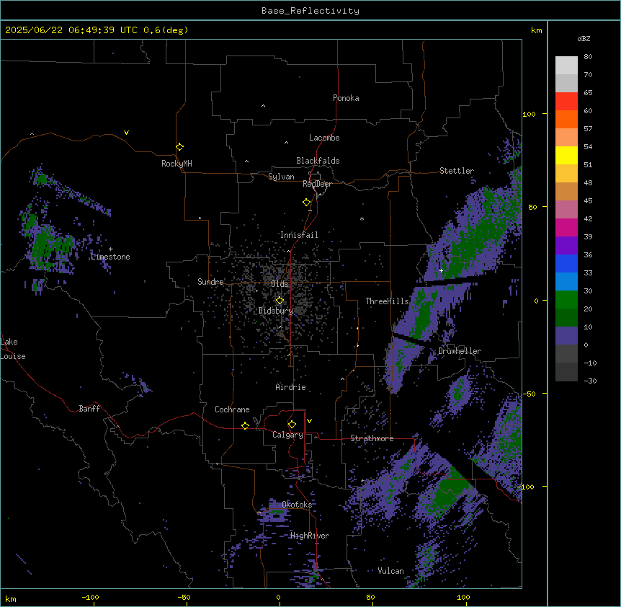Pick the bright green 20-30 dBZ swatch
The width and height of the screenshot is (621, 607).
pos(566,300)
